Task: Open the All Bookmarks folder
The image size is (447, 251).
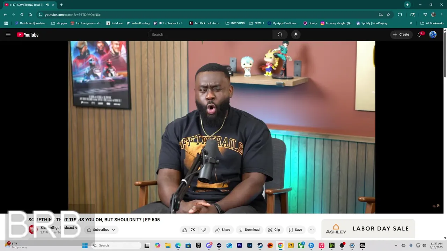Action: click(432, 23)
